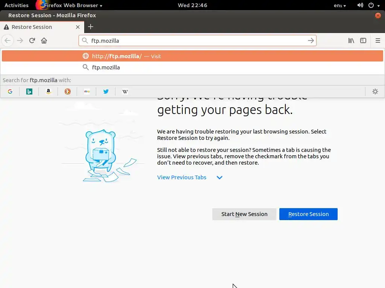This screenshot has height=288, width=385.
Task: Open the View Previous Tabs link
Action: pos(182,177)
